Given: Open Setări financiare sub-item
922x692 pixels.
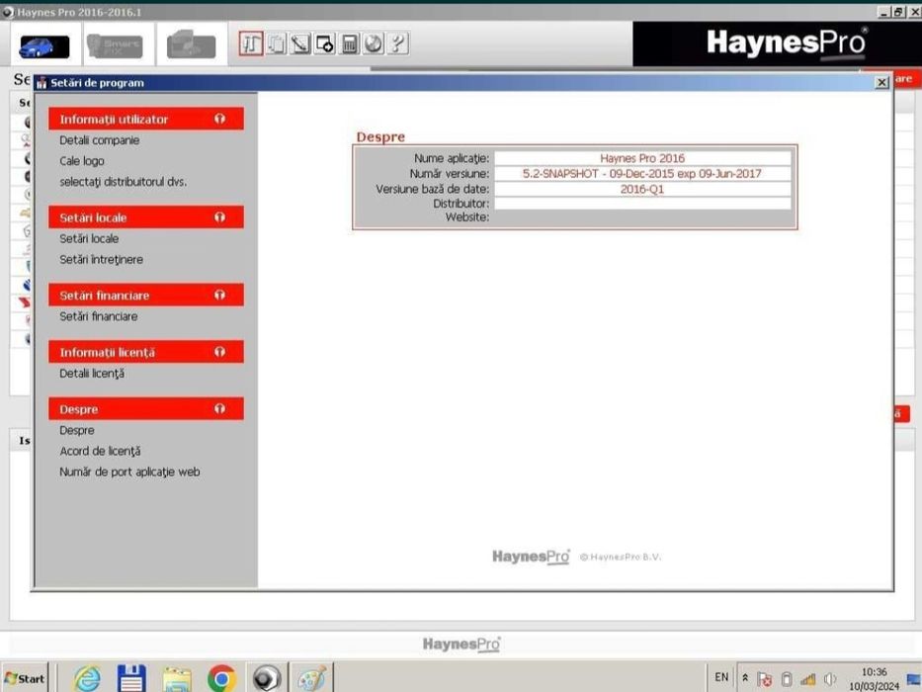Looking at the screenshot, I should (x=98, y=316).
